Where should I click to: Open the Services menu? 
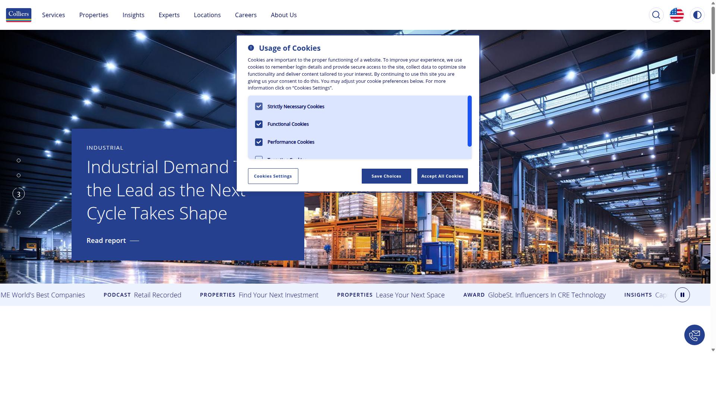pyautogui.click(x=53, y=15)
